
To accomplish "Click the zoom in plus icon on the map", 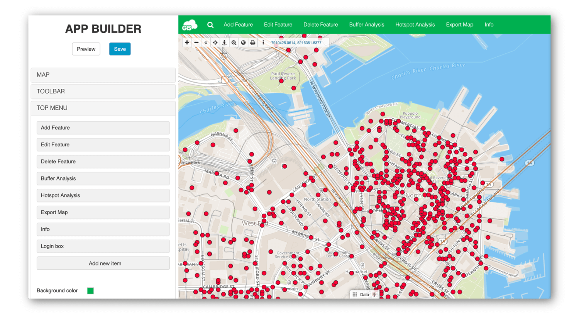I will 187,42.
